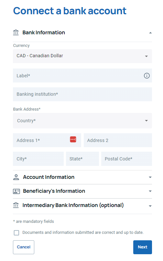The image size is (163, 261).
Task: Expand Intermediary Bank Information (optional) section
Action: click(x=82, y=206)
